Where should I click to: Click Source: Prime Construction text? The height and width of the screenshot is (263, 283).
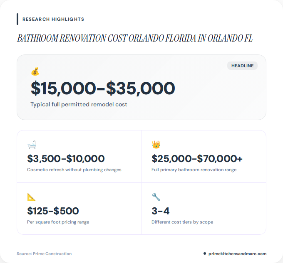pyautogui.click(x=44, y=253)
